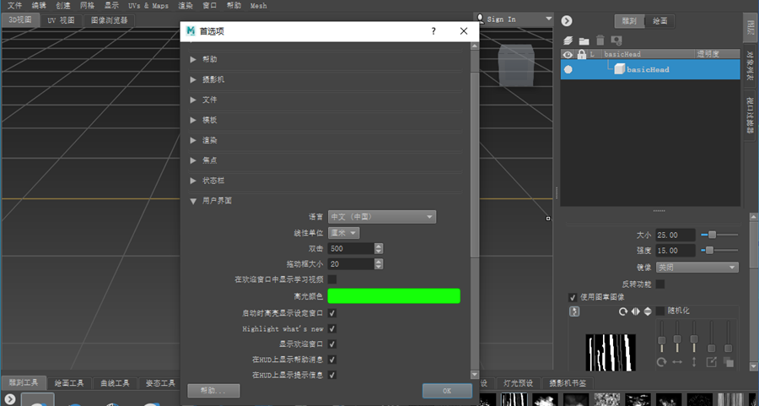The width and height of the screenshot is (759, 406).
Task: Click the rotation randomize icon under sliders
Action: (661, 362)
